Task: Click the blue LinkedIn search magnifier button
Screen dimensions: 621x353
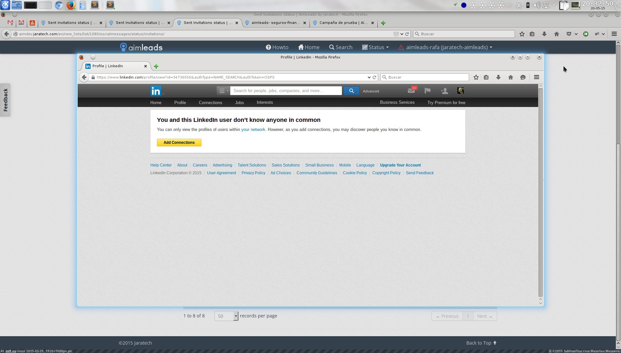Action: point(351,91)
